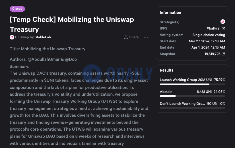This screenshot has height=148, width=235.
Task: Click the Abstain result label
Action: click(166, 91)
